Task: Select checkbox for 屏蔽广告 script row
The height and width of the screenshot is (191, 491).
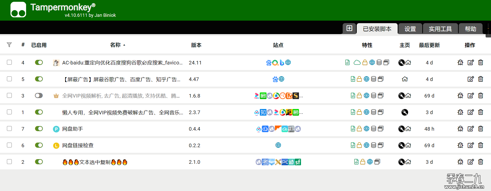Action: point(9,79)
